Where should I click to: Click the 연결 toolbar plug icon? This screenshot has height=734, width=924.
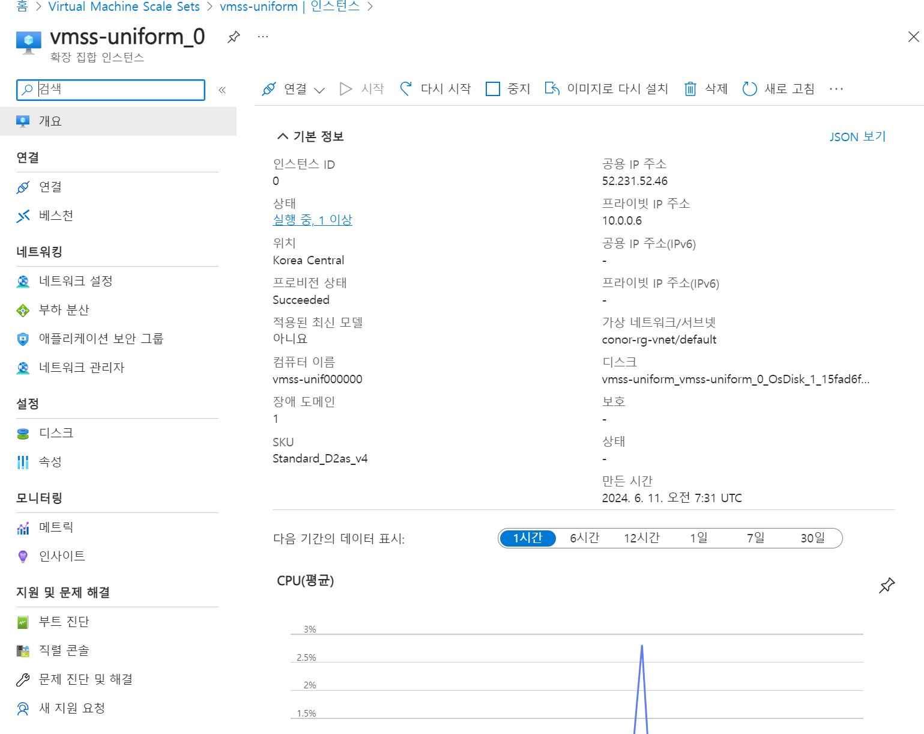tap(269, 89)
